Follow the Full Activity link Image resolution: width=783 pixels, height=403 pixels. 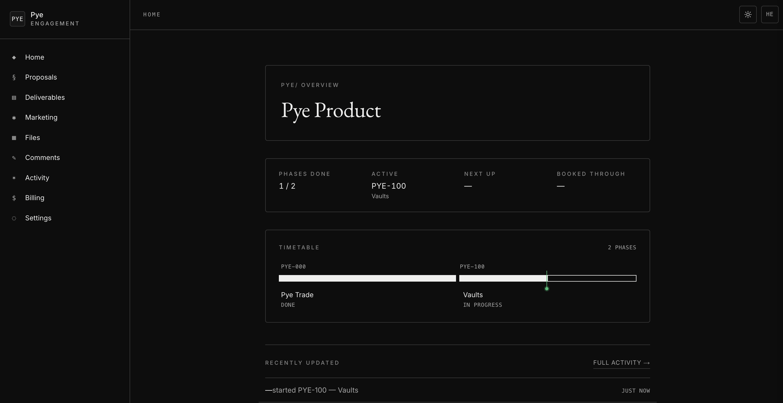click(621, 363)
